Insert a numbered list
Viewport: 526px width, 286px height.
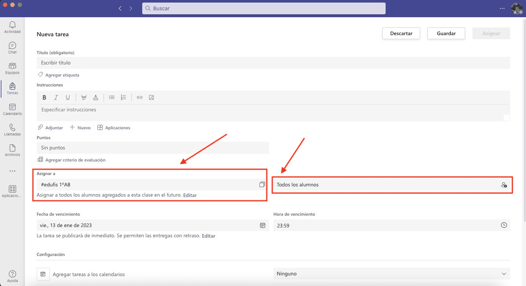tap(124, 97)
